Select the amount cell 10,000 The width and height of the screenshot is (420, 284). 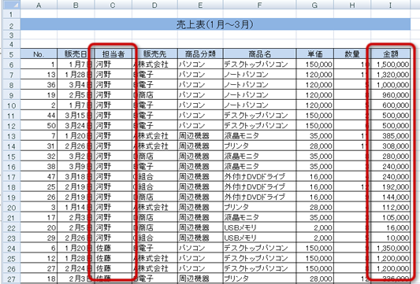pos(391,238)
